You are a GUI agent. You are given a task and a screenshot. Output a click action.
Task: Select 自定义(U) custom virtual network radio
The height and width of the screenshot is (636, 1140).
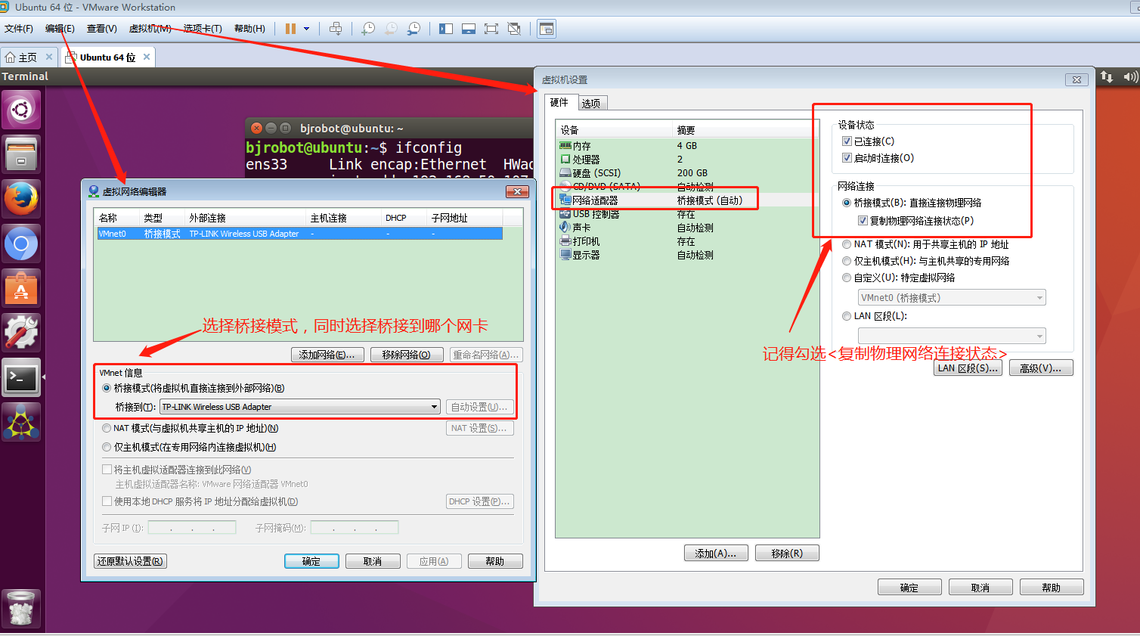[847, 278]
